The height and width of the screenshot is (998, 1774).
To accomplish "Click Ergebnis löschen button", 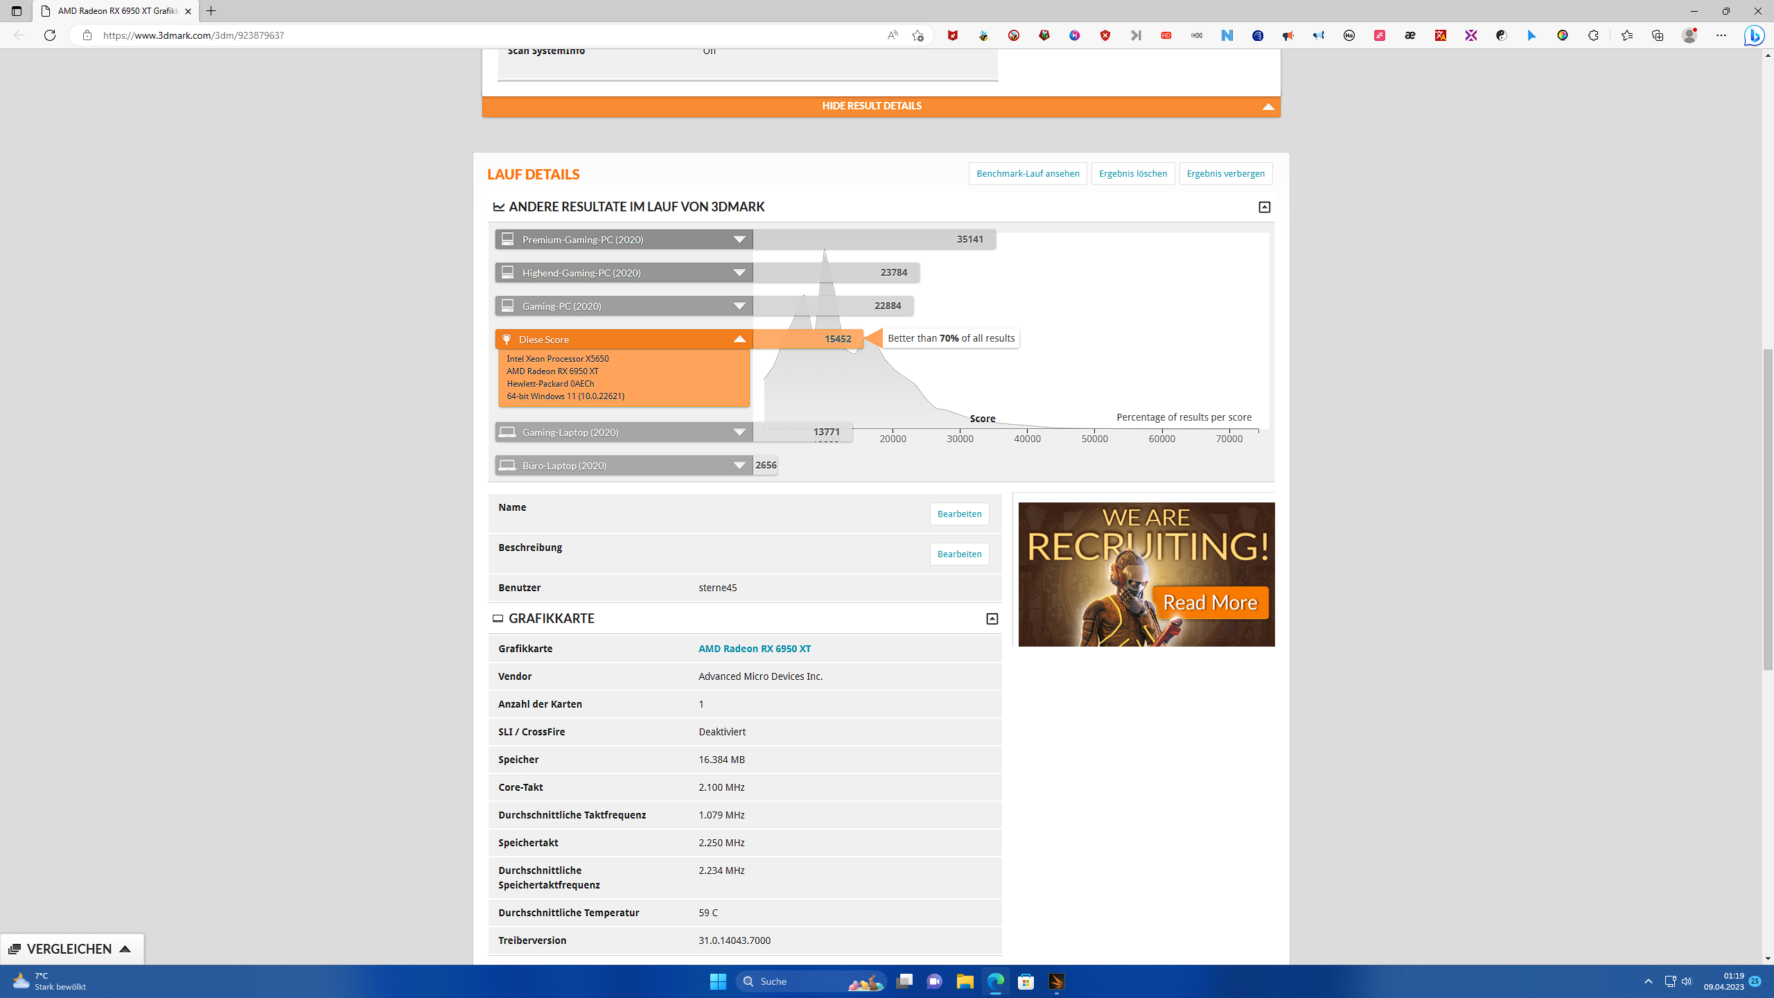I will (1132, 173).
